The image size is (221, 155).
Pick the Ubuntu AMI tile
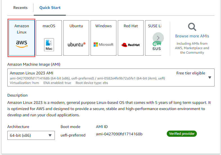76,38
